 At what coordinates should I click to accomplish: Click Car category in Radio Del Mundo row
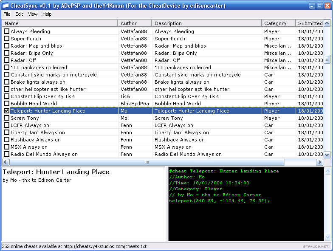pyautogui.click(x=268, y=154)
